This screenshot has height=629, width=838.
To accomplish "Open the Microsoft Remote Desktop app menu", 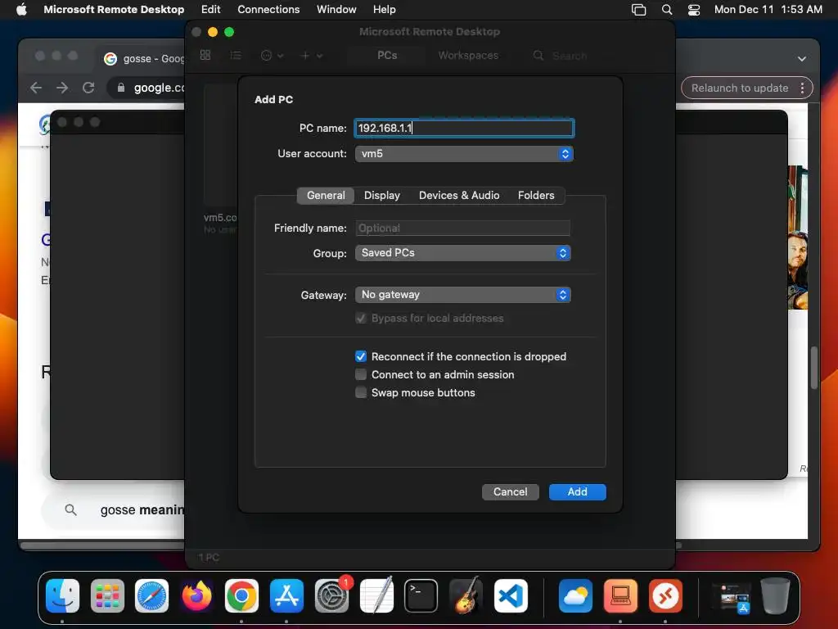I will tap(114, 9).
